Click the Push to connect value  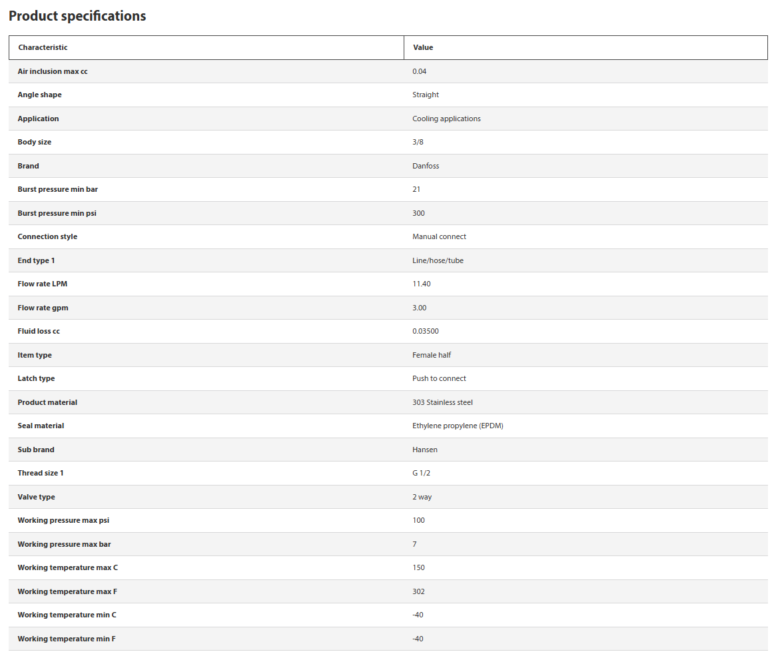point(439,379)
